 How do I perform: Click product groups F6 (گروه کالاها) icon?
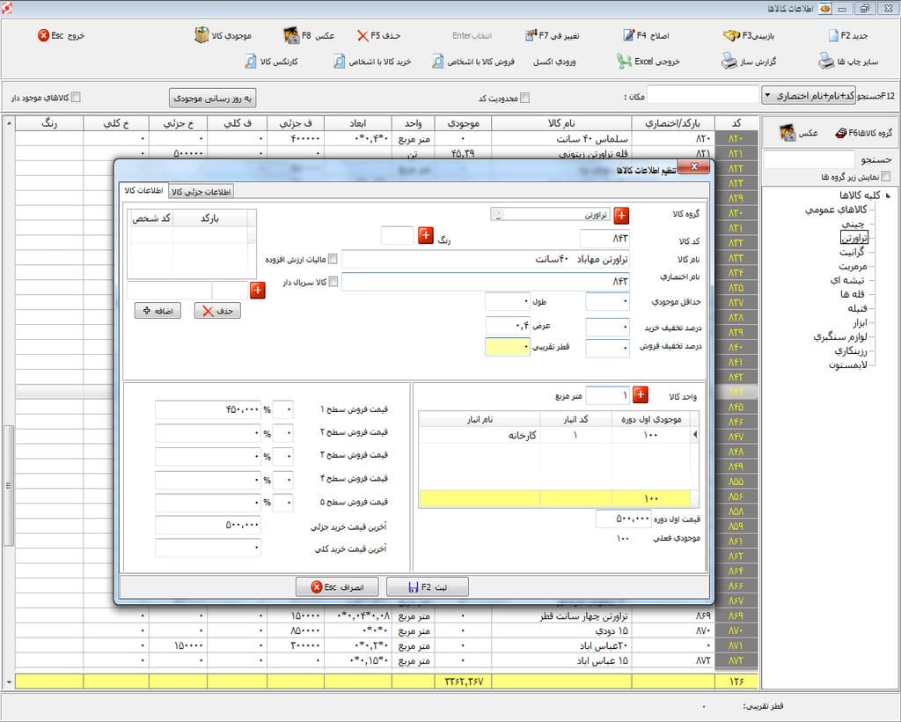pyautogui.click(x=840, y=133)
